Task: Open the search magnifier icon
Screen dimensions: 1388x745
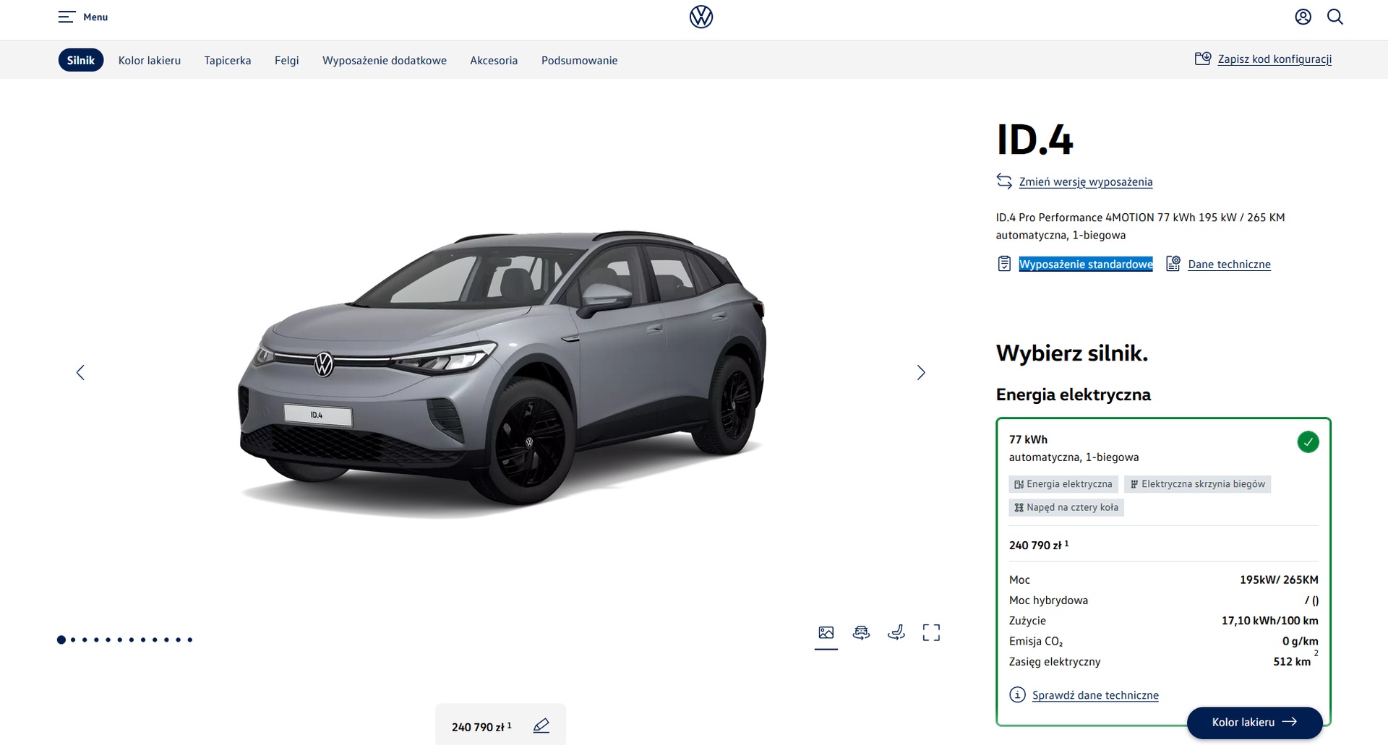Action: coord(1335,17)
